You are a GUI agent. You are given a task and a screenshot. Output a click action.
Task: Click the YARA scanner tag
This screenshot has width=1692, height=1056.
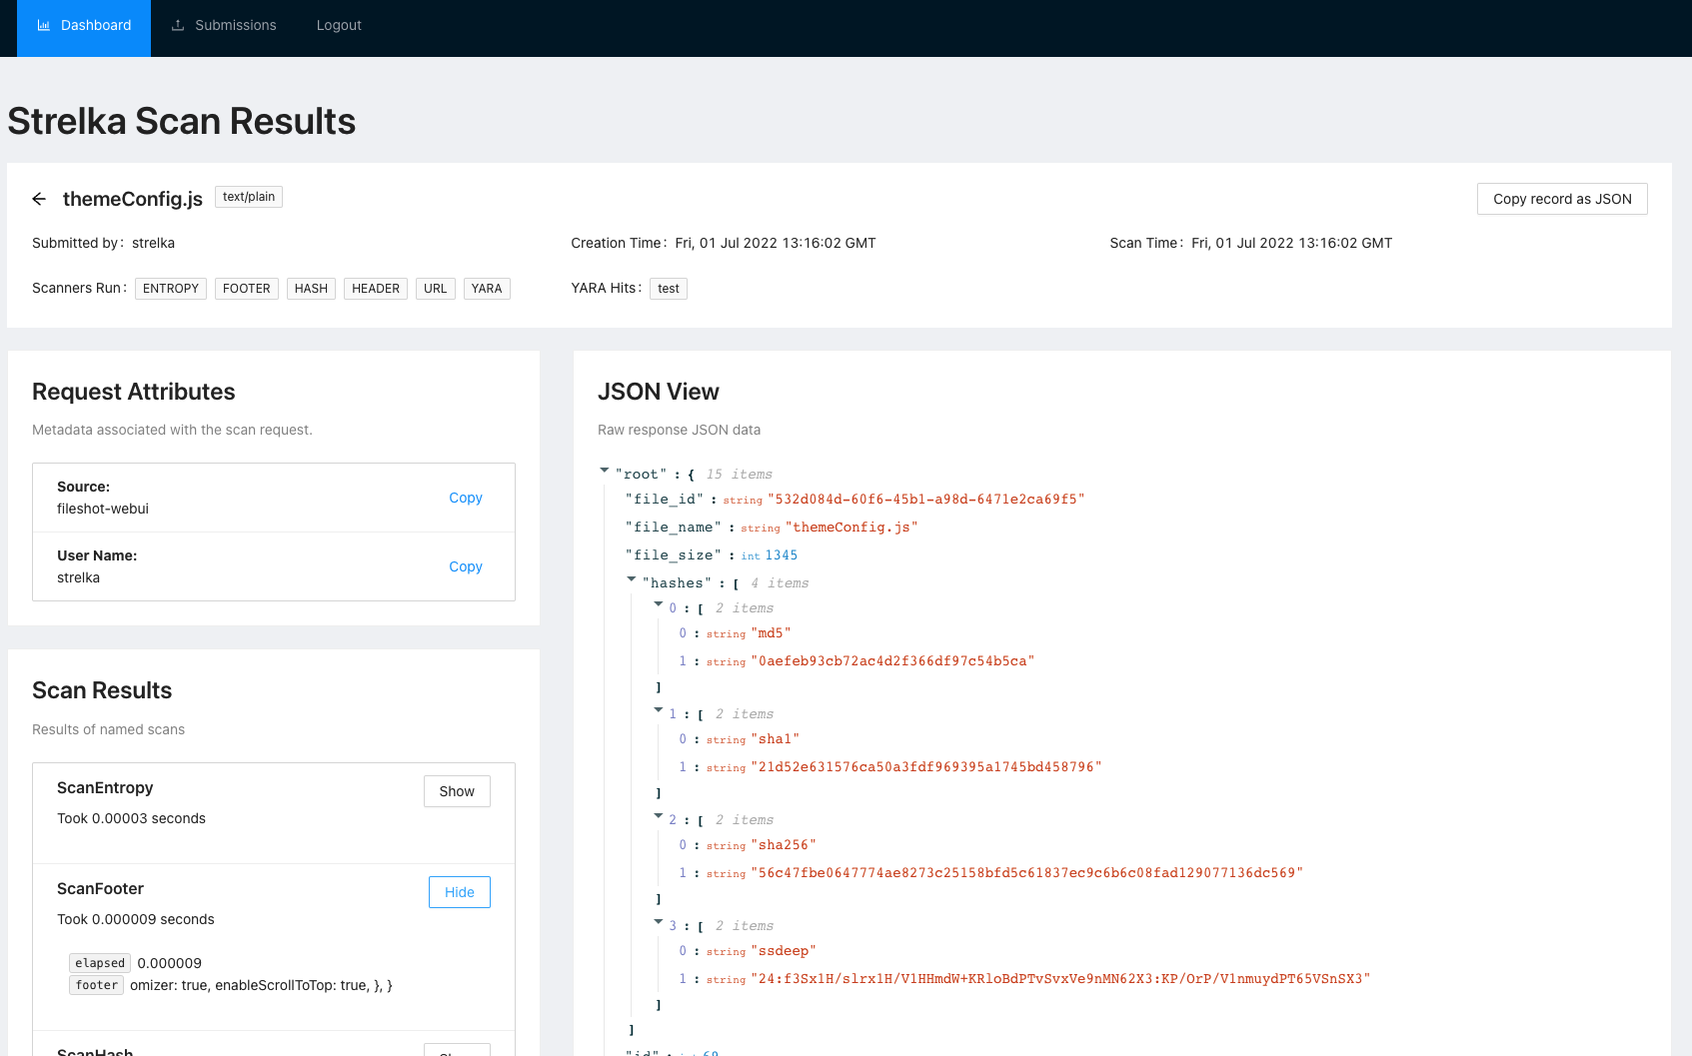[487, 289]
